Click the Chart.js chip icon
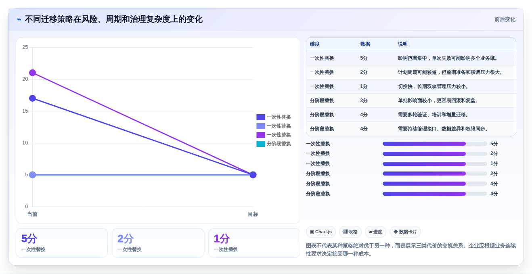Viewport: 532px width, 274px height. pos(312,232)
